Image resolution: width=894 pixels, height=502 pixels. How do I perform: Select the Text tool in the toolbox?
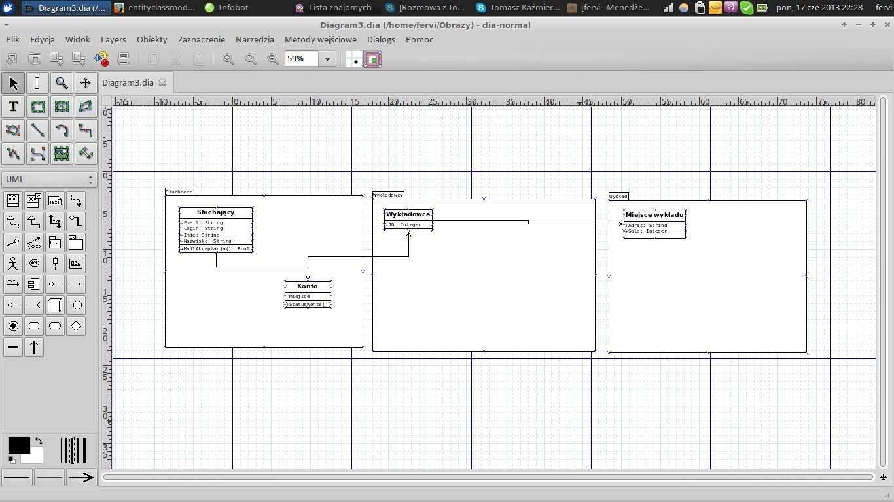[13, 107]
